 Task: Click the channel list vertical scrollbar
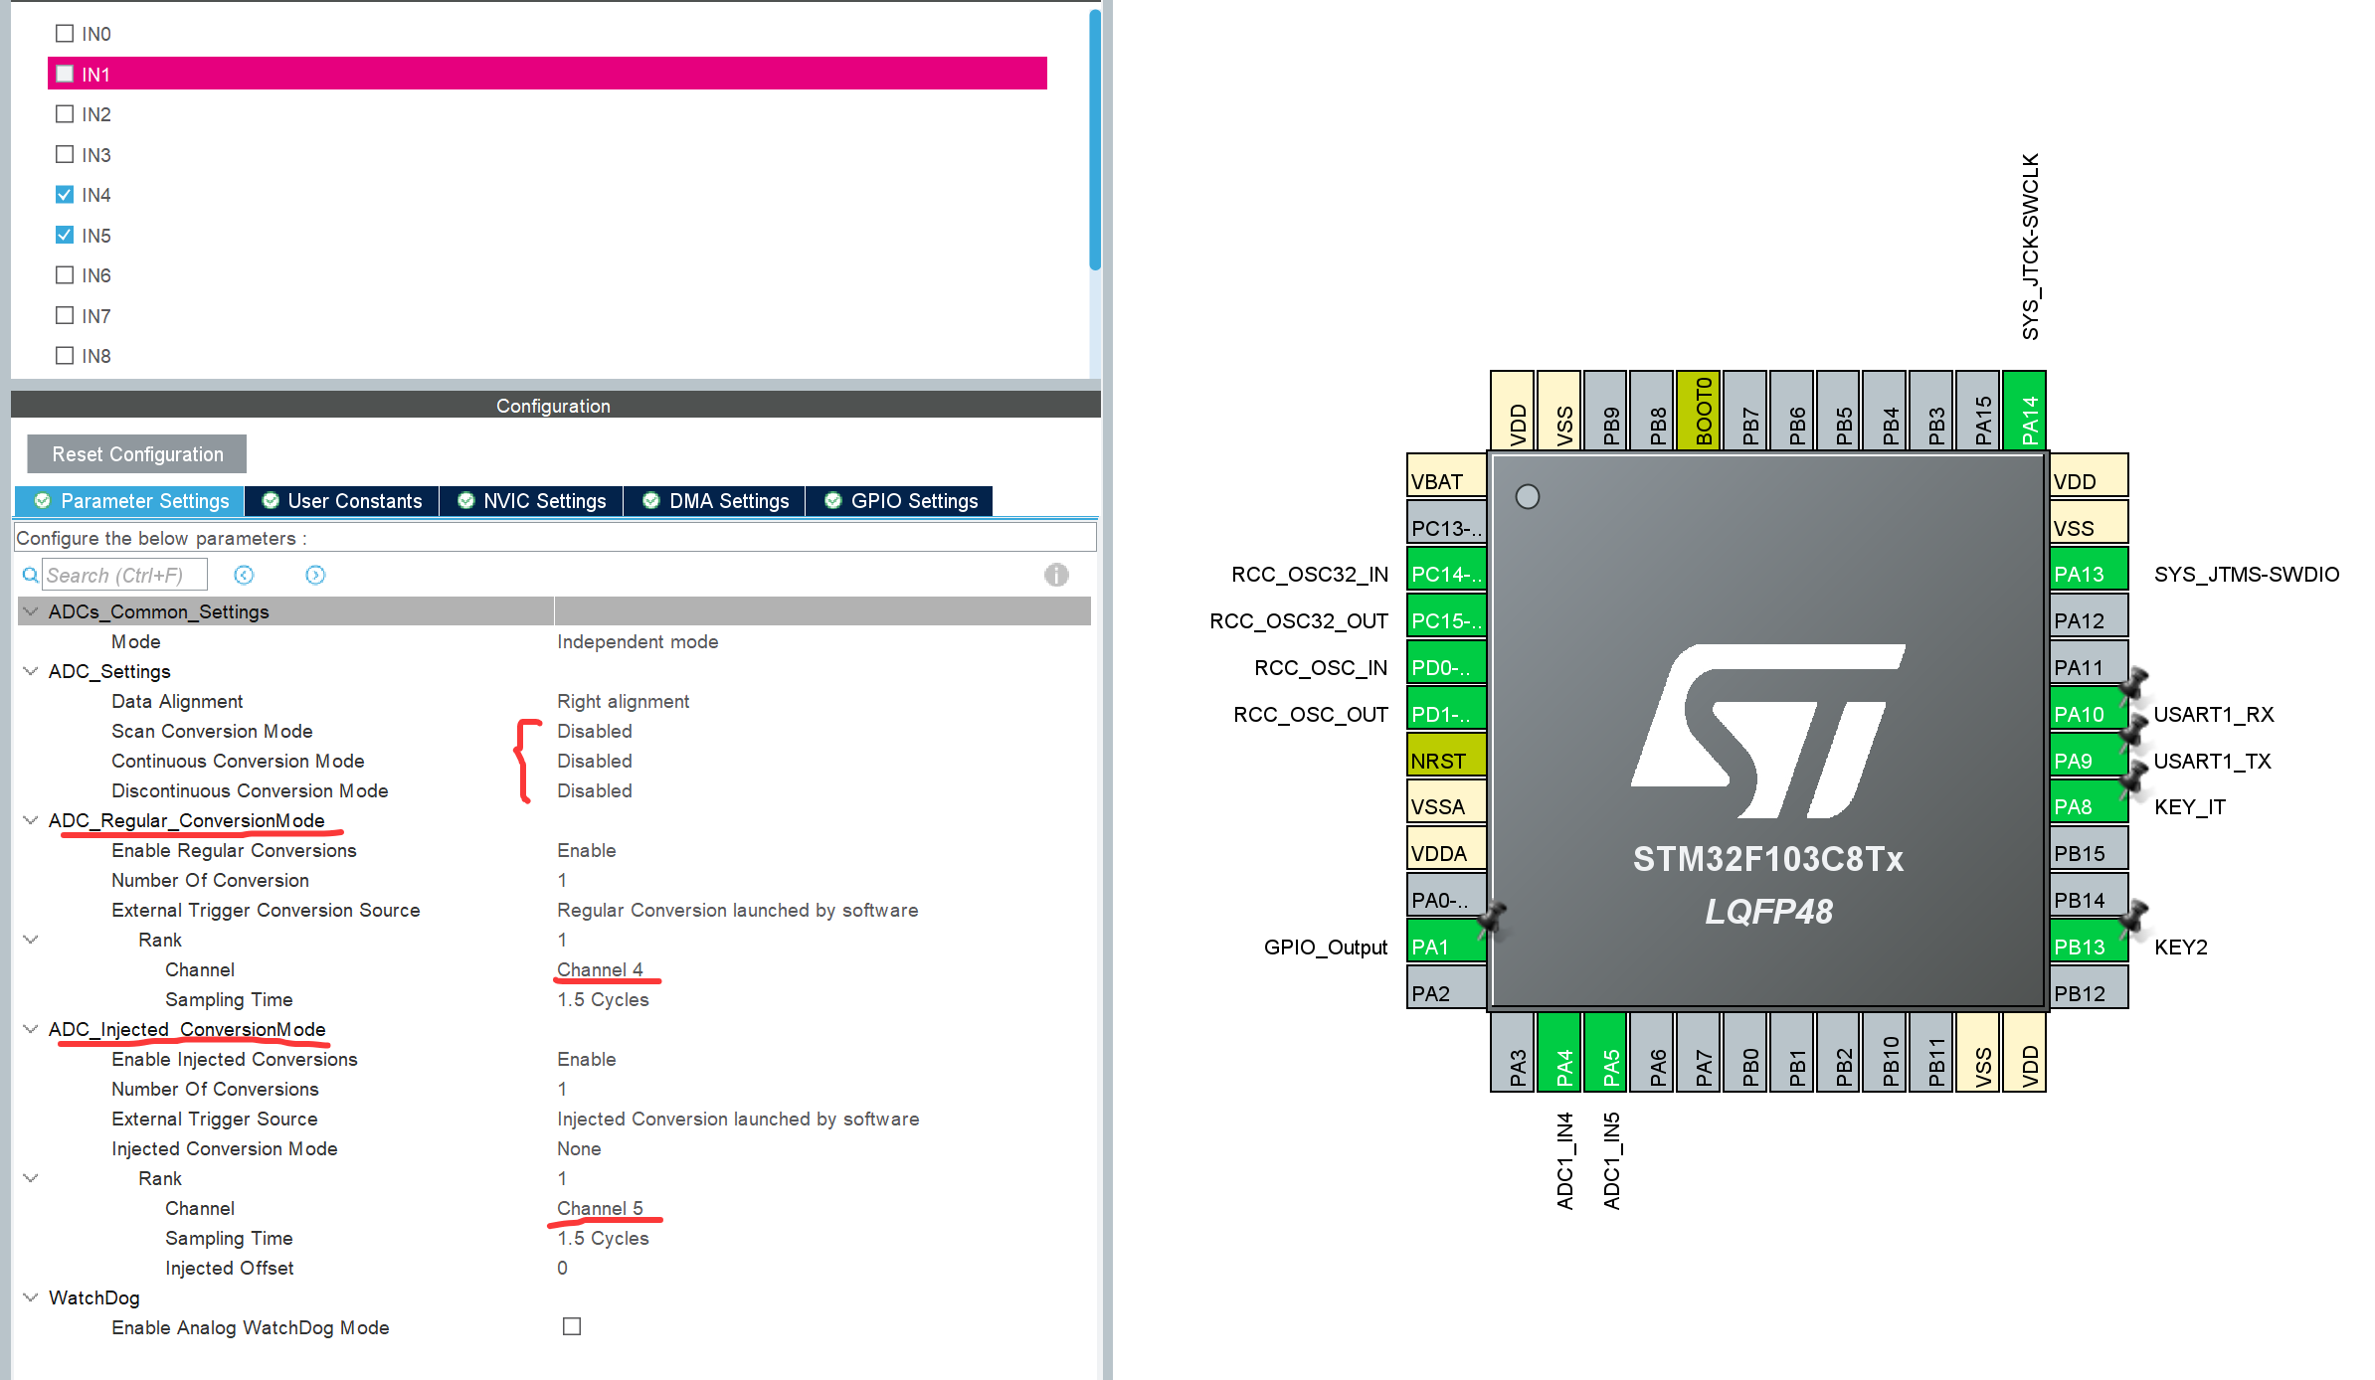tap(1095, 140)
